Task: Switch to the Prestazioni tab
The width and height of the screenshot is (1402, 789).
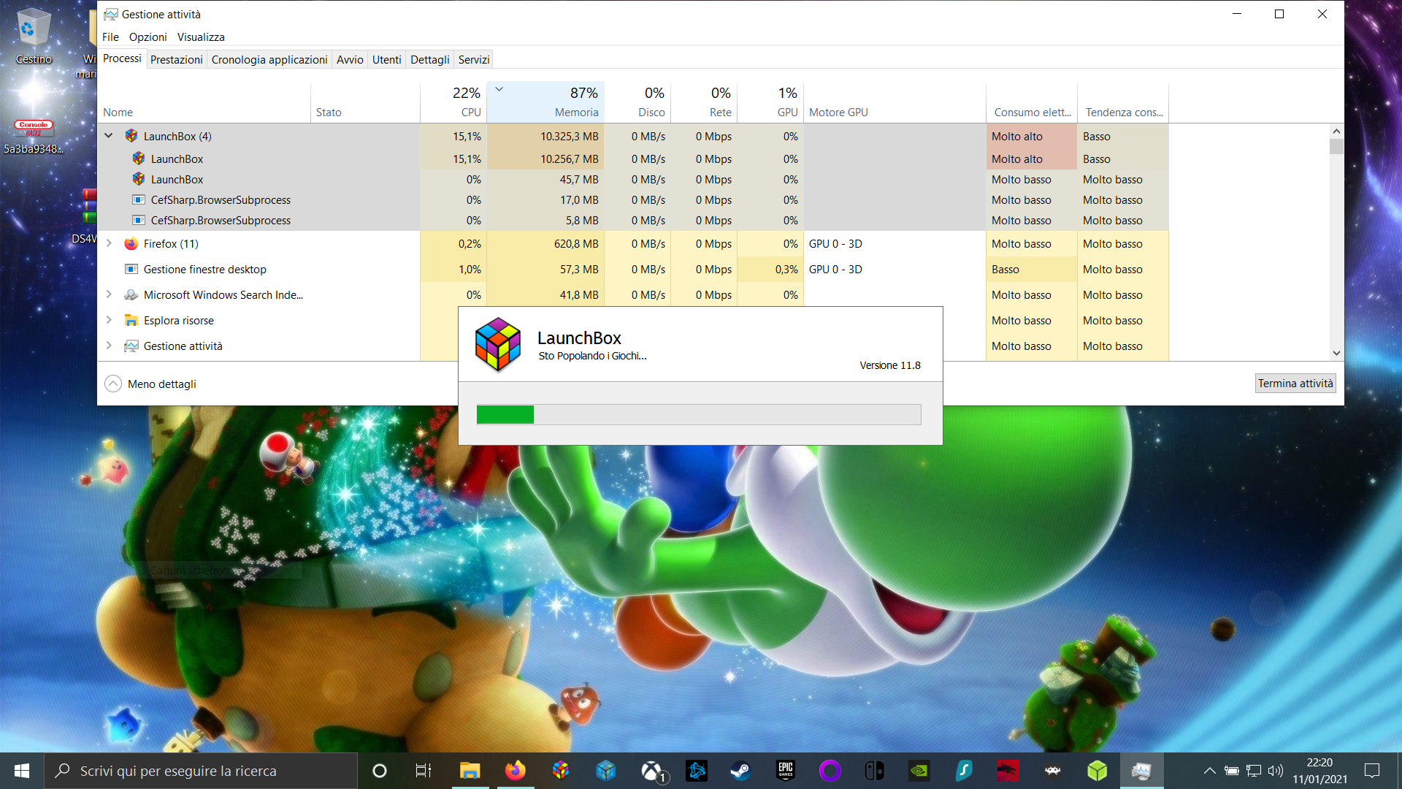Action: pos(177,60)
